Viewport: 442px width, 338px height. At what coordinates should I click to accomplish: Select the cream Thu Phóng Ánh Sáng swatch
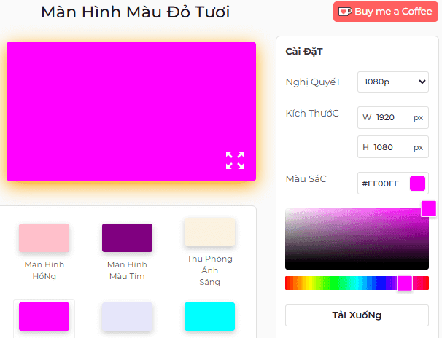click(x=210, y=232)
